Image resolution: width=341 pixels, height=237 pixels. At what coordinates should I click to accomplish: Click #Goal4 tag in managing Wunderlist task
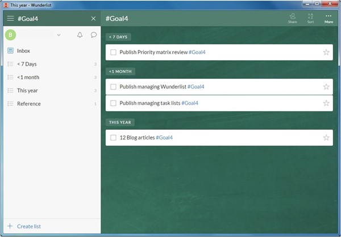pyautogui.click(x=196, y=87)
